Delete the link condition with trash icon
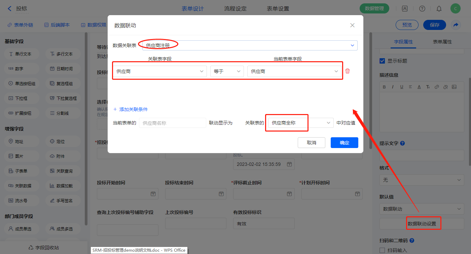 point(348,71)
